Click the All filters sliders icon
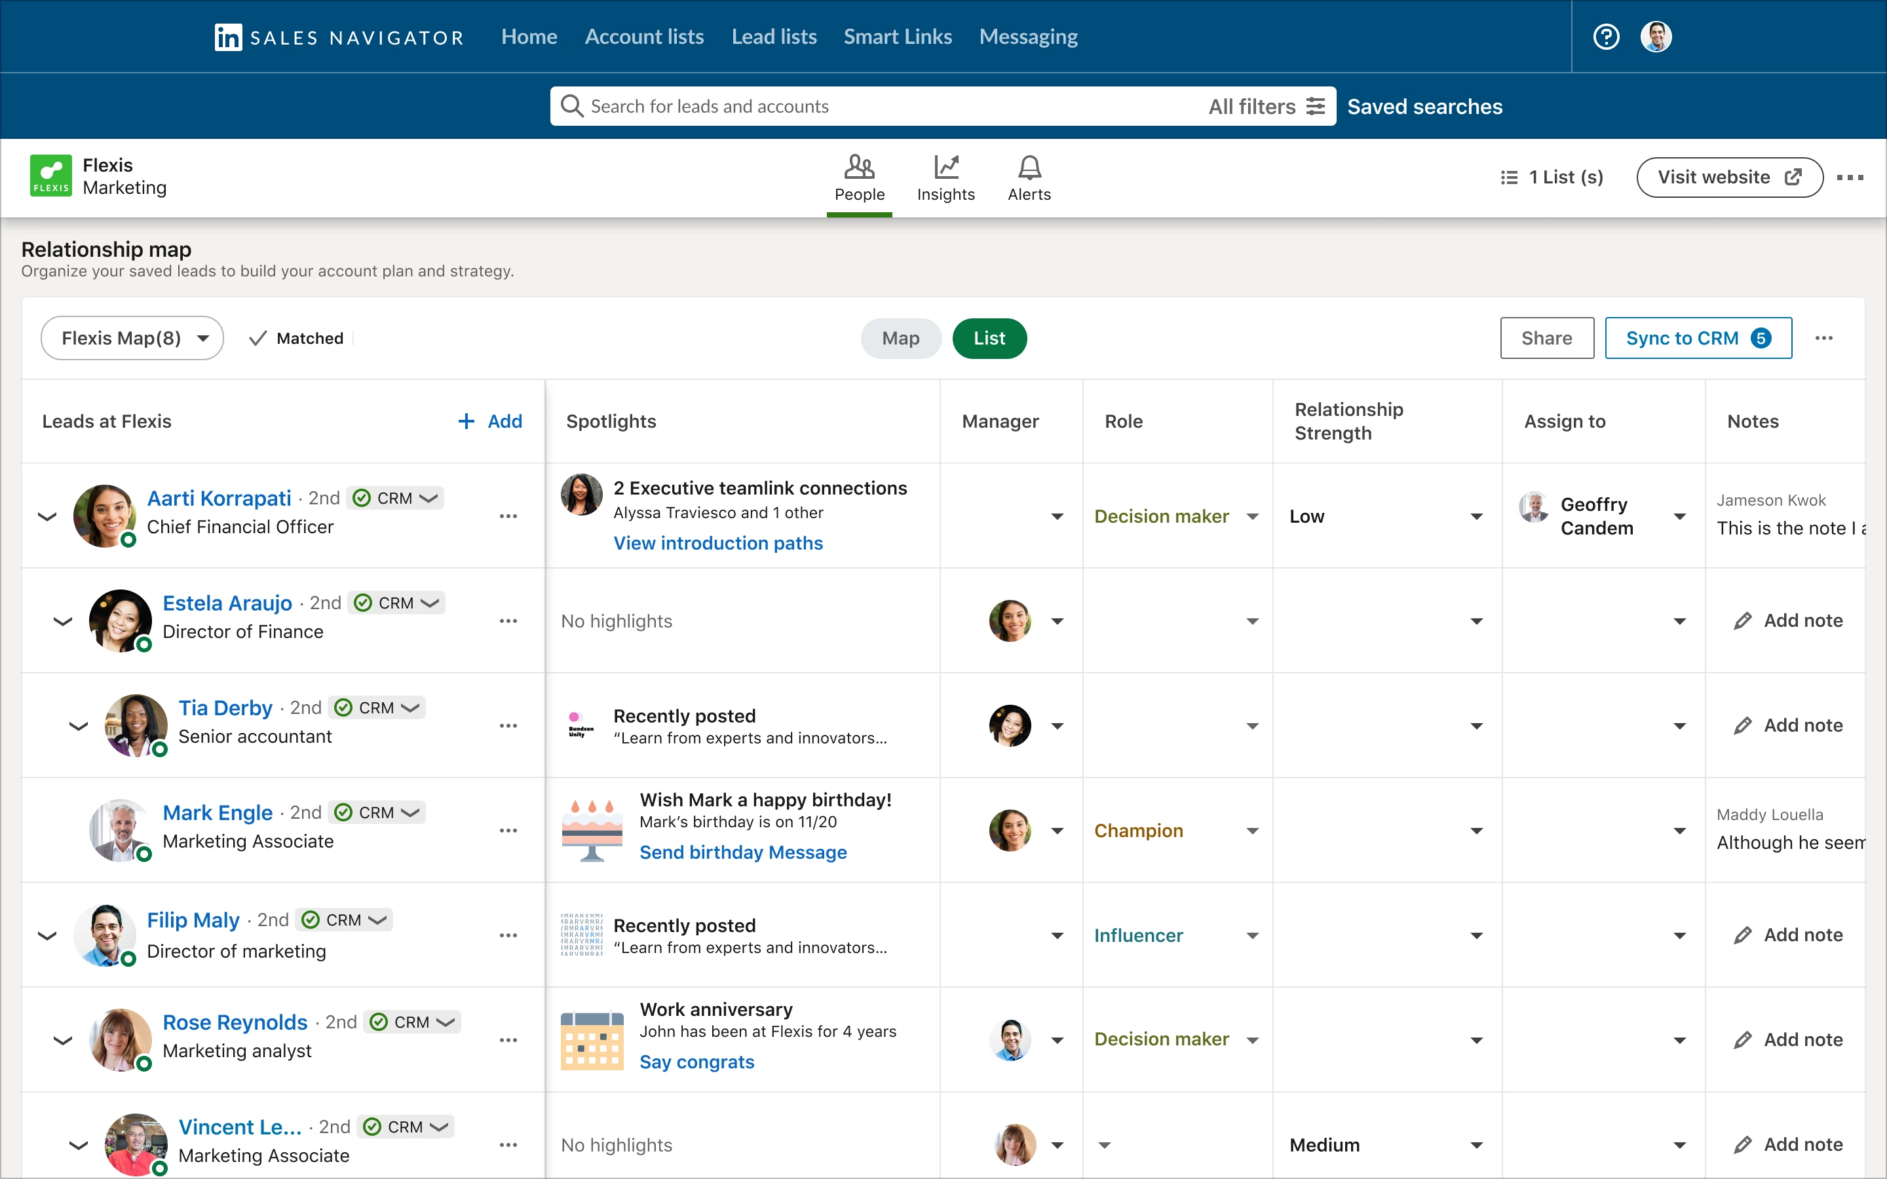 click(1316, 106)
